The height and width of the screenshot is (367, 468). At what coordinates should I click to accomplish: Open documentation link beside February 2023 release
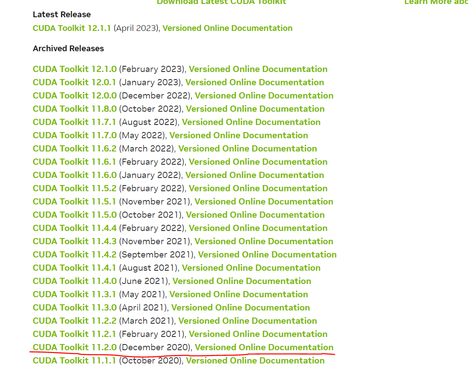pyautogui.click(x=258, y=69)
